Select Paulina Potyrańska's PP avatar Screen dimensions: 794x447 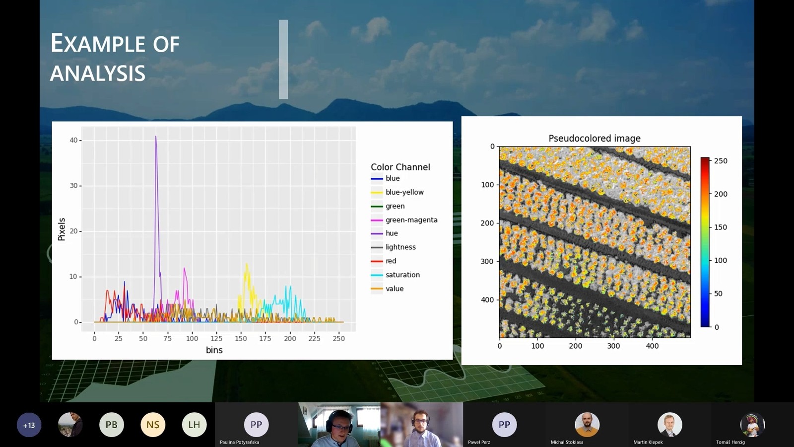(256, 424)
